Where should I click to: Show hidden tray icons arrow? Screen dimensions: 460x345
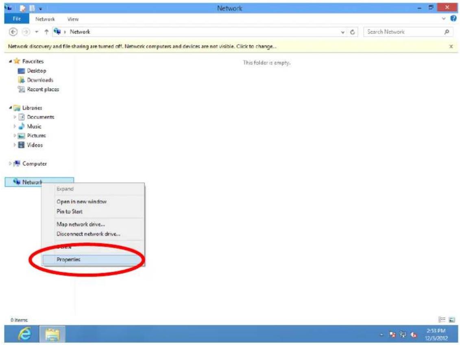tap(382, 334)
